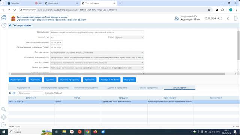Switch to the about:blank browser tab
This screenshot has width=240, height=135.
[61, 3]
